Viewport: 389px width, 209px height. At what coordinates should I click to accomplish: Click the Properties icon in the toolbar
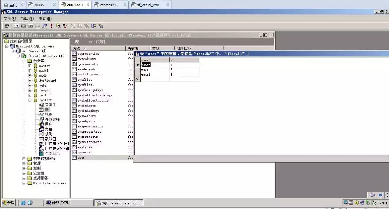pos(6,26)
